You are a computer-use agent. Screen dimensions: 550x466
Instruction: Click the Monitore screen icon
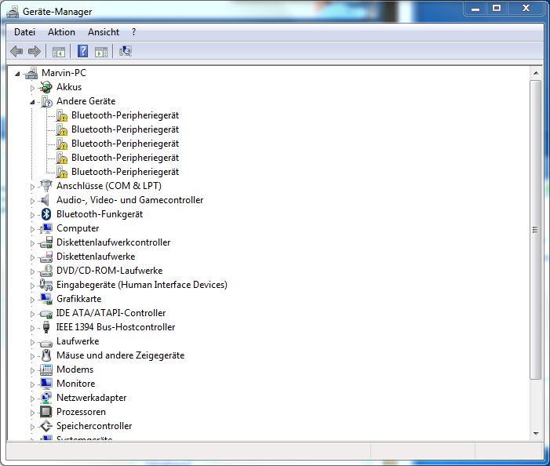point(46,384)
